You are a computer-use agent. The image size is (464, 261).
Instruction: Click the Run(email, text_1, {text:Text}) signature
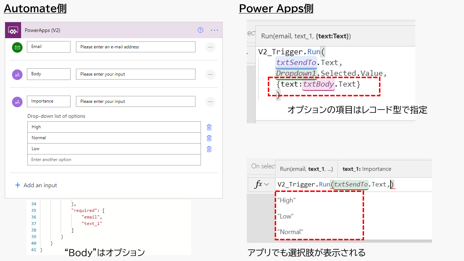click(306, 36)
